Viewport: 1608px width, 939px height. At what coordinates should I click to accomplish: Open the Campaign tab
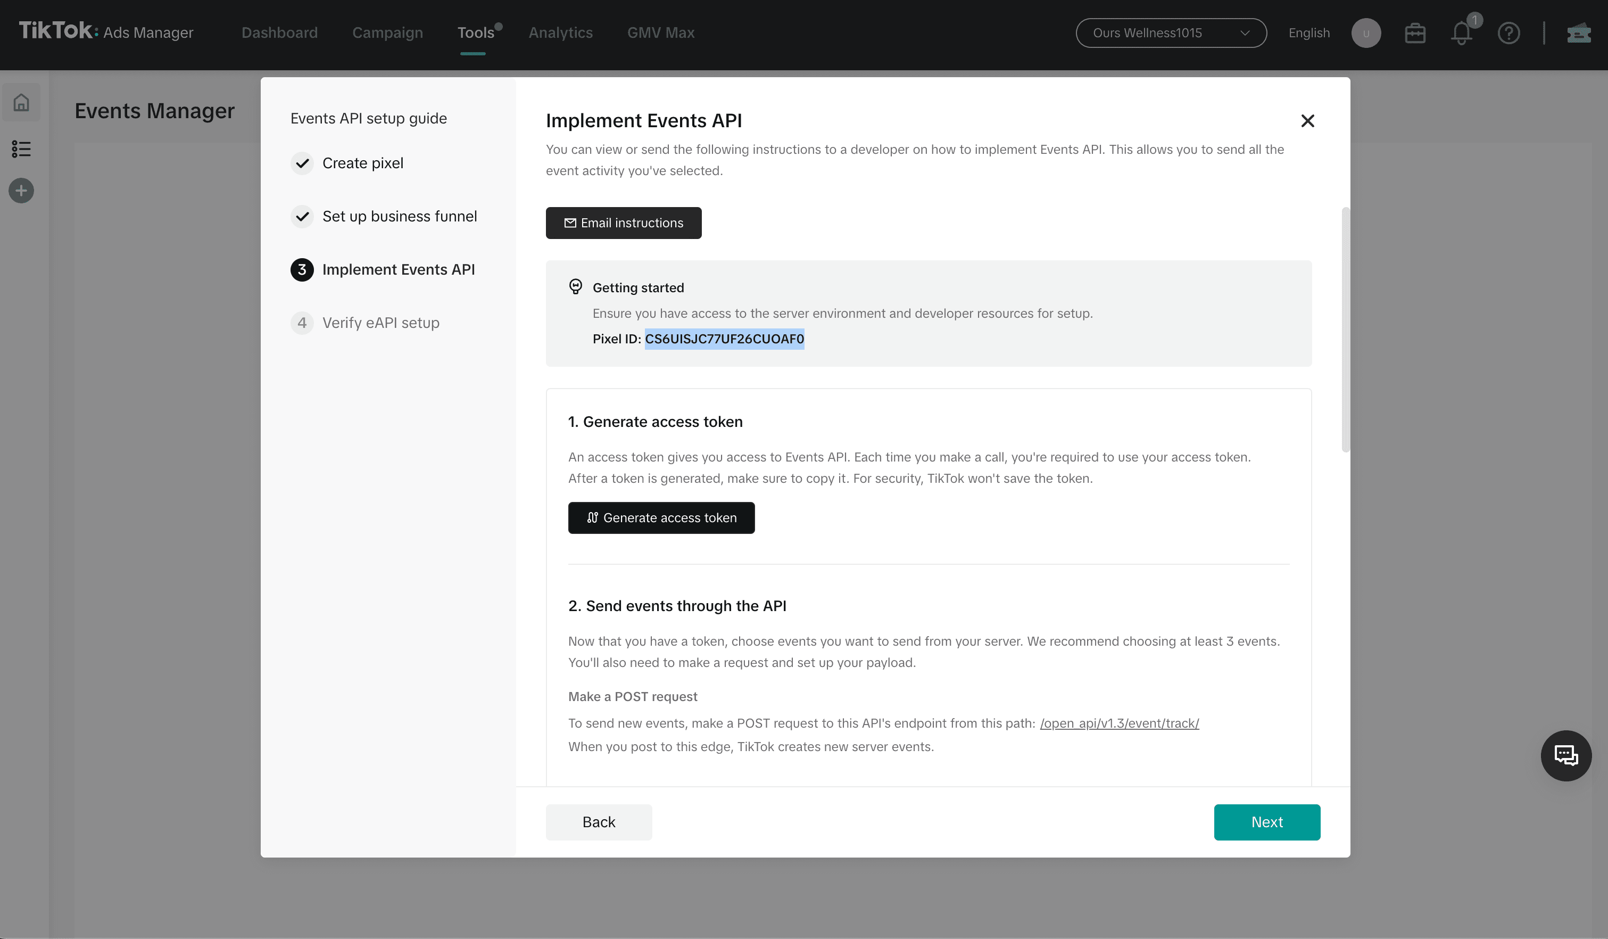(387, 33)
